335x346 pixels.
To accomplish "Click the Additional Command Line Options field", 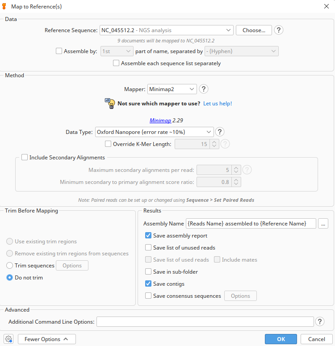I will pos(205,321).
